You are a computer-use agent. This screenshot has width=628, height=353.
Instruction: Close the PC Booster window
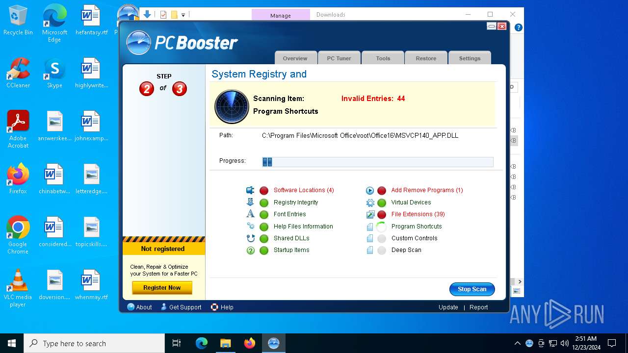pyautogui.click(x=501, y=26)
